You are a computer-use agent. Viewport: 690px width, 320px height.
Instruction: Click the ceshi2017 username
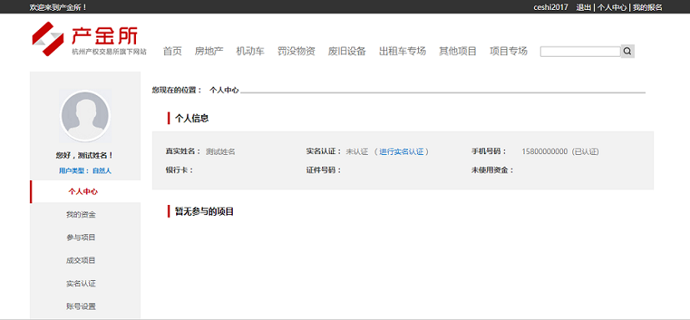tap(551, 7)
